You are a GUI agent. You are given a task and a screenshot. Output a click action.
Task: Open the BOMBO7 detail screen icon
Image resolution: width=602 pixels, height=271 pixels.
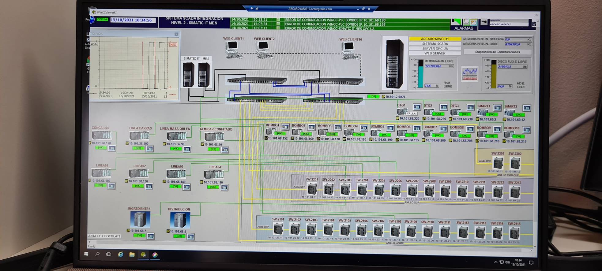[443, 128]
